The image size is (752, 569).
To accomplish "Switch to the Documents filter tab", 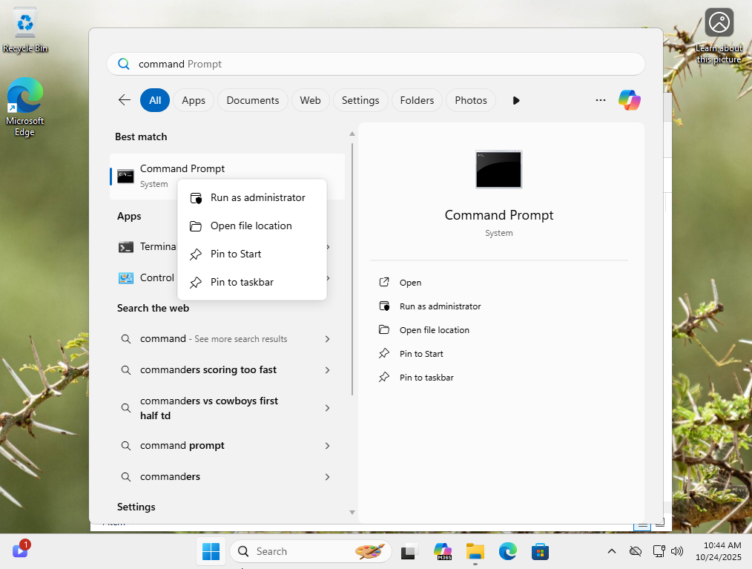I will point(253,100).
